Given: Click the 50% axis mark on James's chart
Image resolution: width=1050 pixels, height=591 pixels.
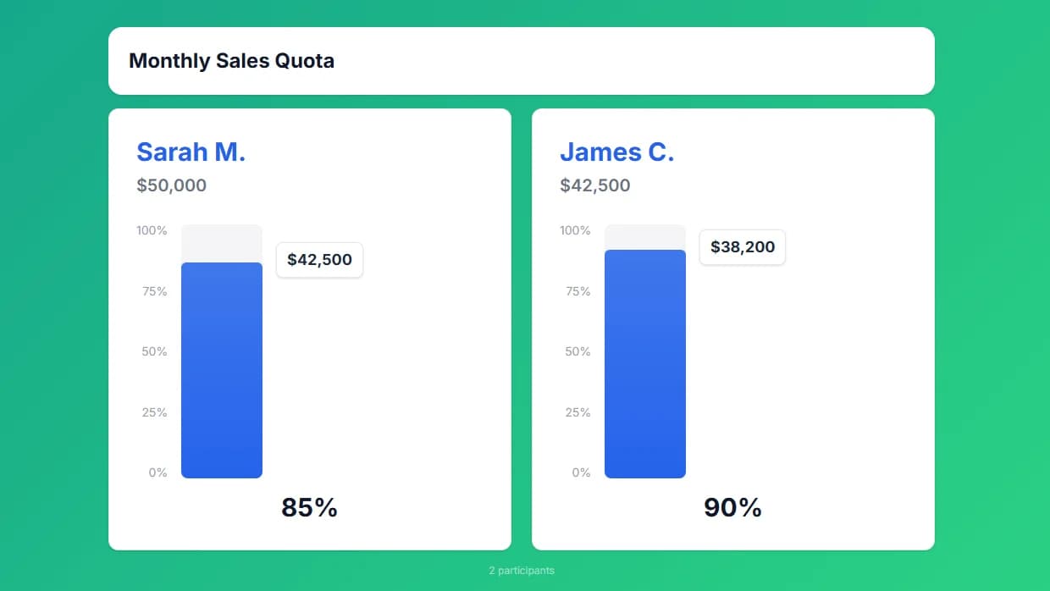Looking at the screenshot, I should 577,351.
